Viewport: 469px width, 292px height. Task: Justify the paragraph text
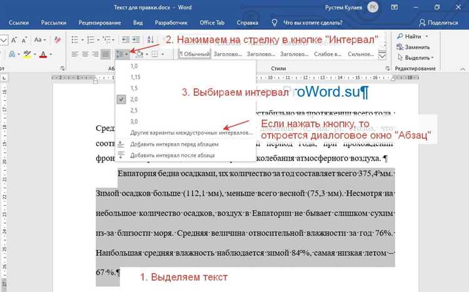click(105, 54)
